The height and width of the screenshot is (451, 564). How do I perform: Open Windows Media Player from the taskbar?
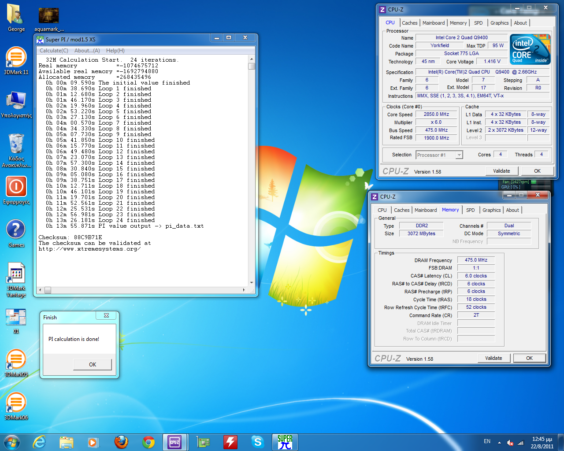(93, 442)
